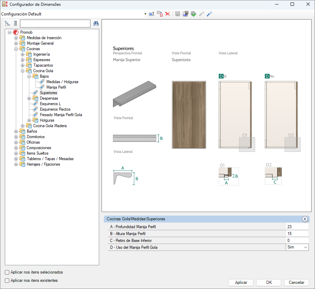The width and height of the screenshot is (315, 289).
Task: Click the rename configuration icon
Action: (152, 14)
